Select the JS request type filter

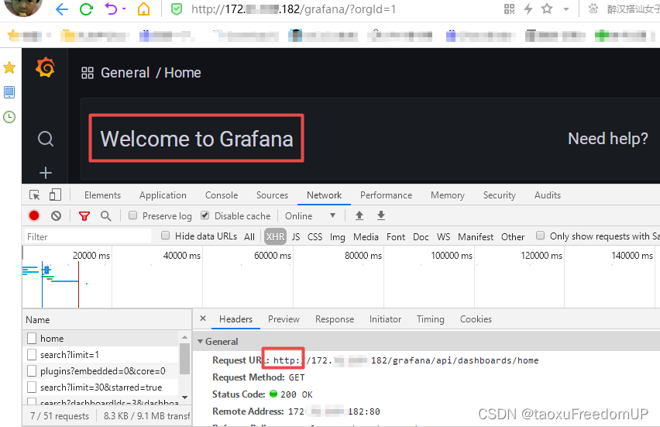[x=296, y=236]
